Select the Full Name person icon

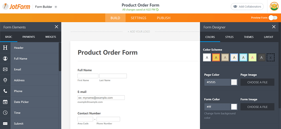(5, 58)
